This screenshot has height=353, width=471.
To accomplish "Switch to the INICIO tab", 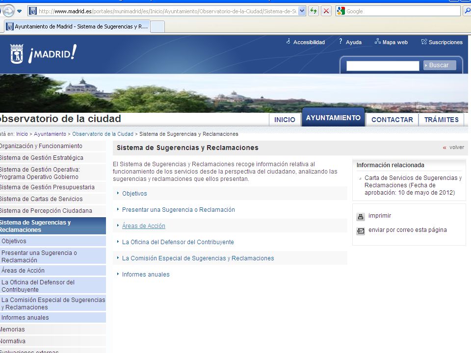I will point(285,120).
